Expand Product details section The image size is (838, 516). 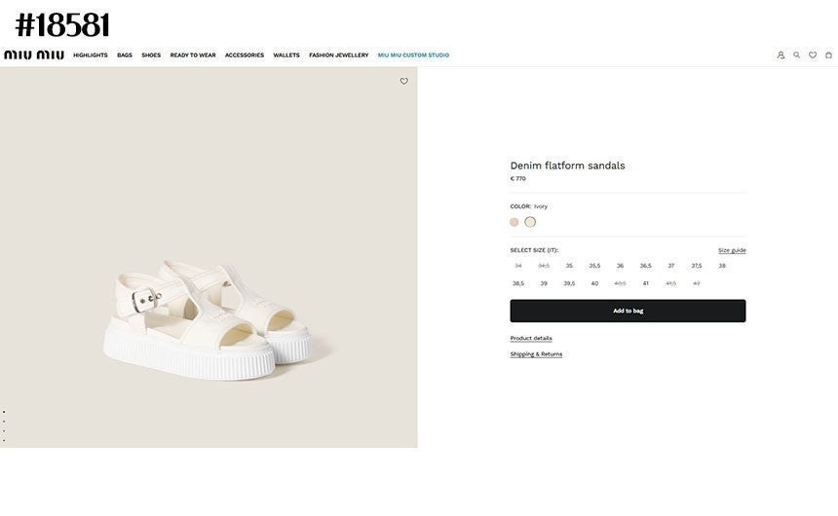pyautogui.click(x=531, y=339)
